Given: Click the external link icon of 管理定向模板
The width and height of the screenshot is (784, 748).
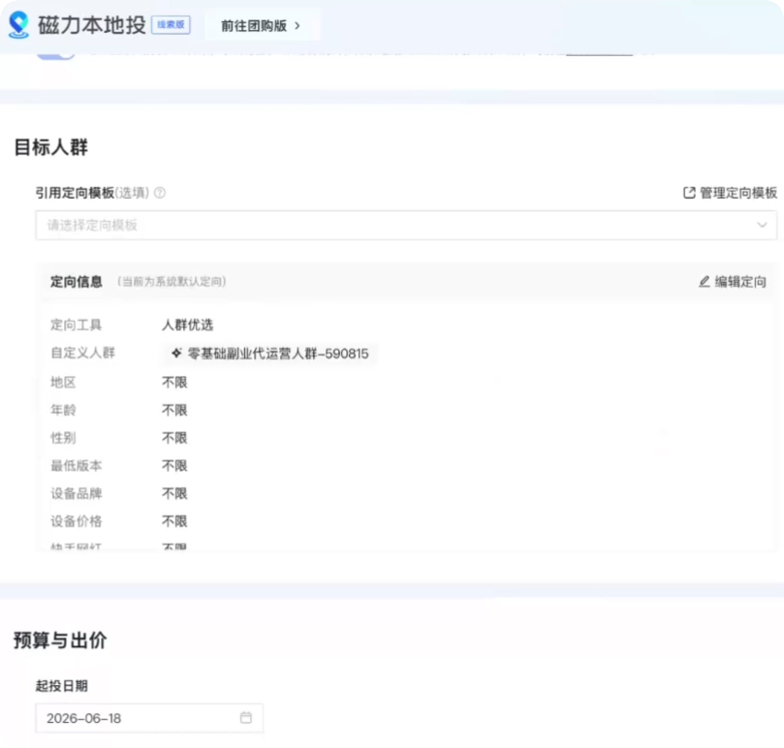Looking at the screenshot, I should [x=689, y=193].
